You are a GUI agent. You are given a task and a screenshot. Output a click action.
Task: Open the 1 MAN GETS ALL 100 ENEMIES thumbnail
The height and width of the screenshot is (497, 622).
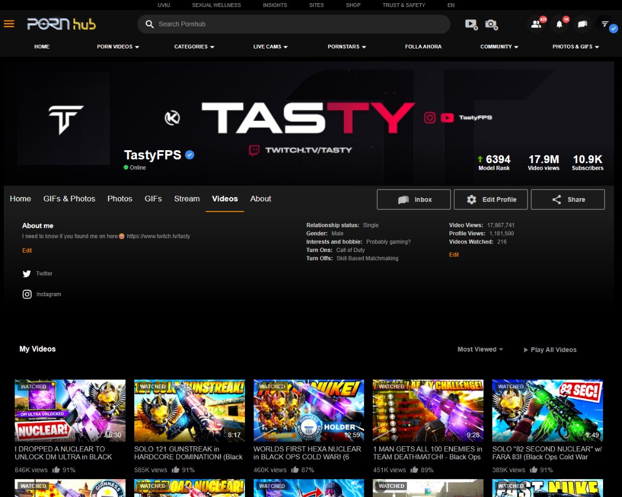(428, 411)
